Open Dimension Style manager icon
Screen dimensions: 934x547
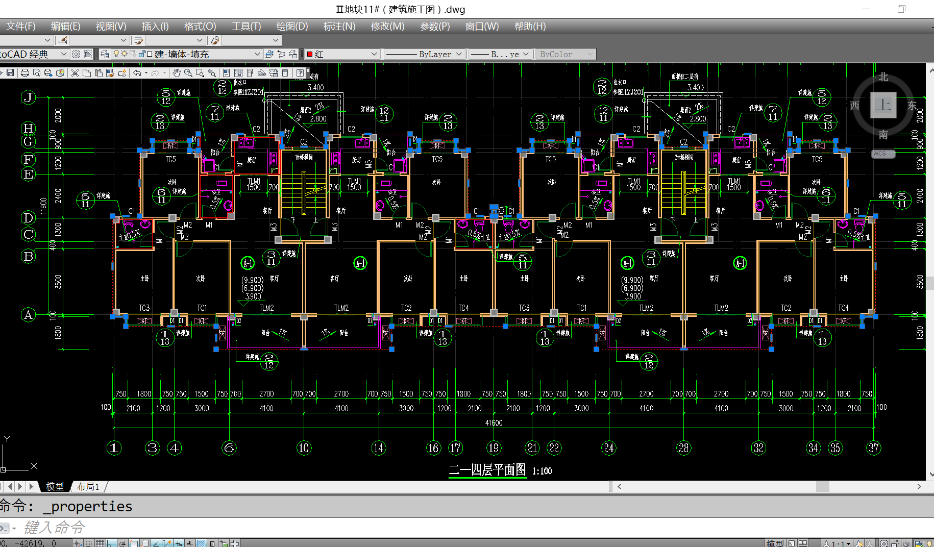pos(63,40)
